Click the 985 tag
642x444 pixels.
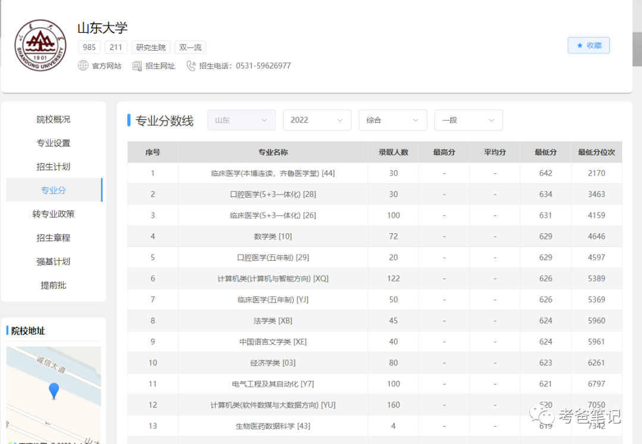coord(89,47)
